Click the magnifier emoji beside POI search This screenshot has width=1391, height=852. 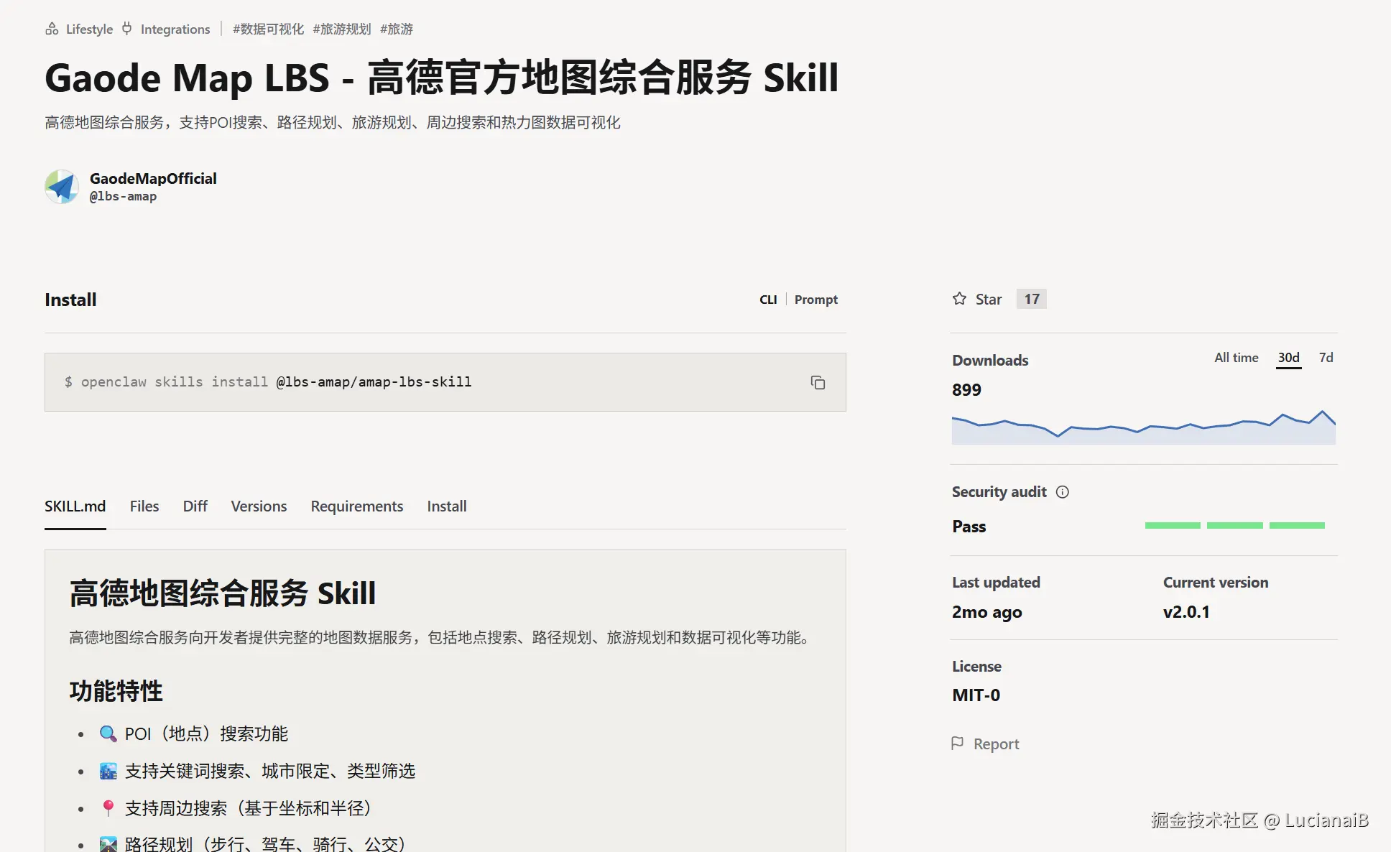(108, 733)
